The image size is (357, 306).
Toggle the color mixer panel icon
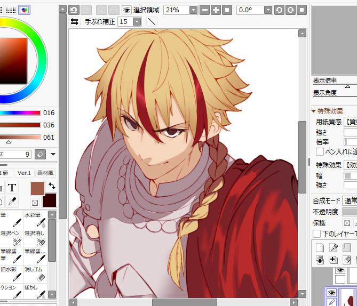tap(25, 10)
